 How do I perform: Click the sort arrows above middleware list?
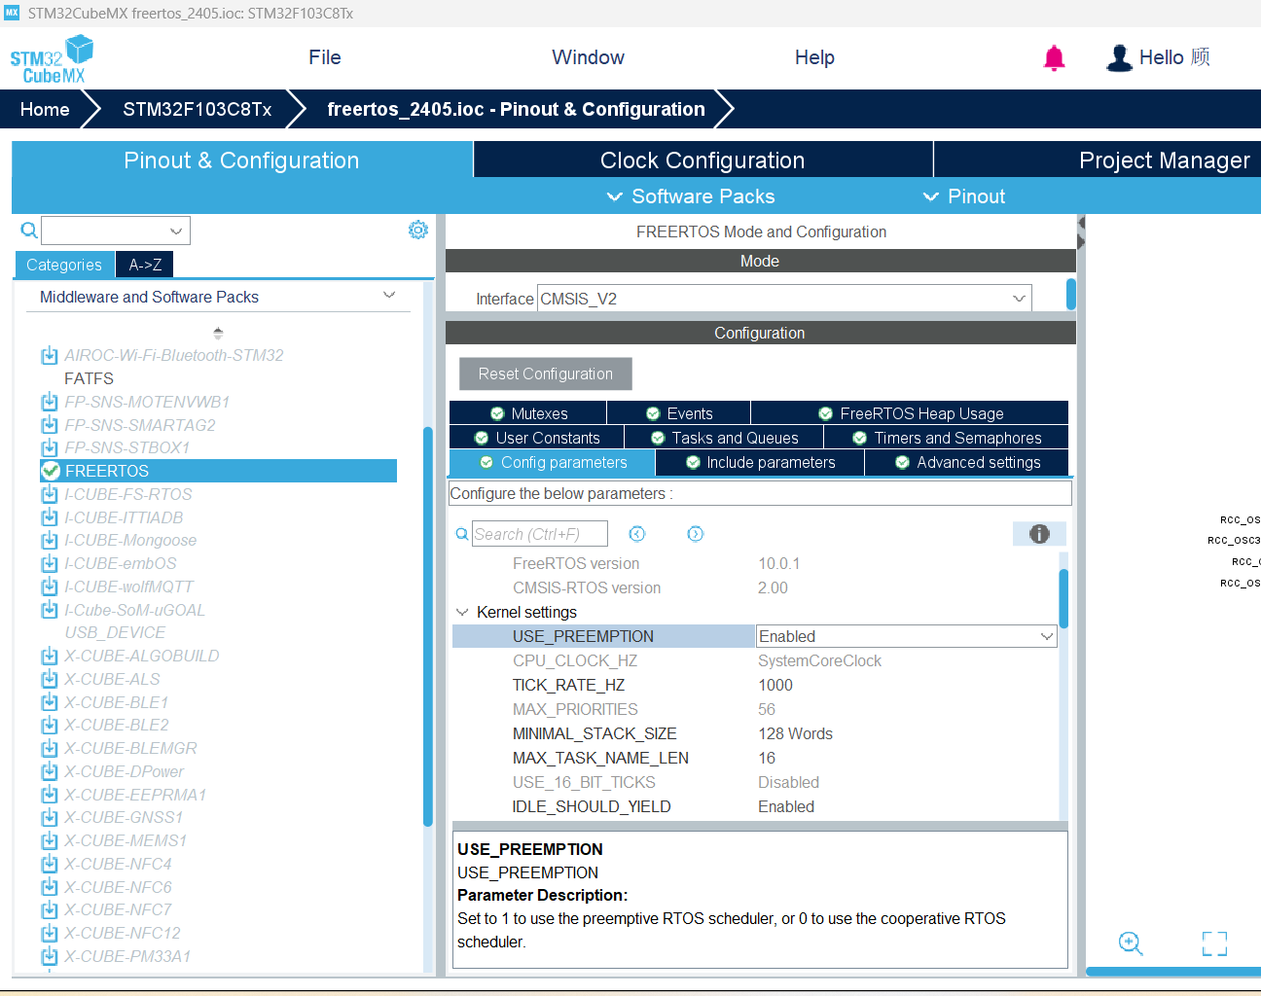point(218,333)
